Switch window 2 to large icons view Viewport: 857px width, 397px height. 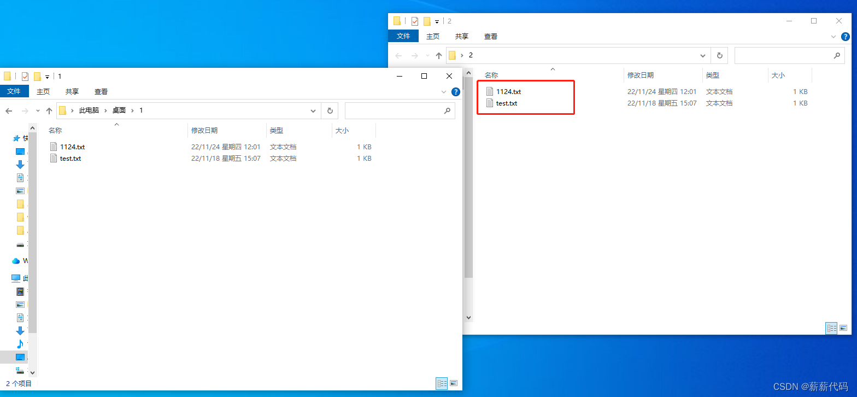pos(843,328)
